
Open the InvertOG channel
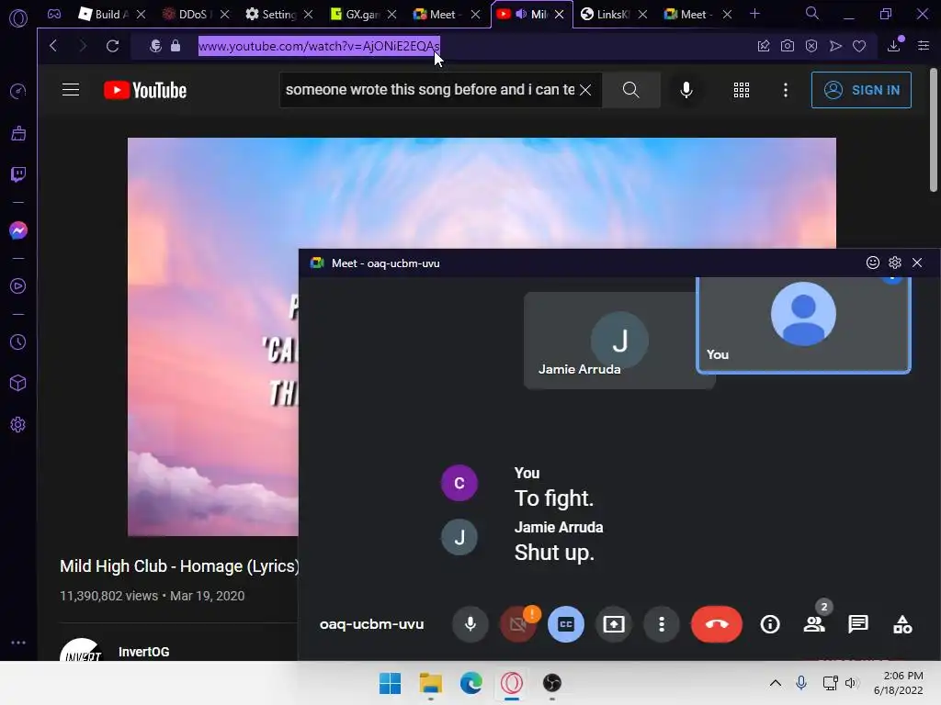tap(144, 652)
